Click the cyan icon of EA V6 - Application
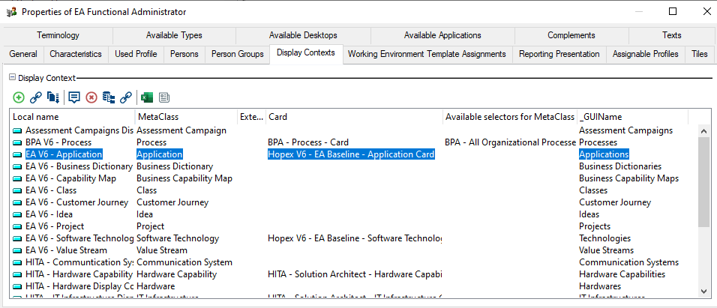Viewport: 717px width, 308px height. tap(17, 154)
